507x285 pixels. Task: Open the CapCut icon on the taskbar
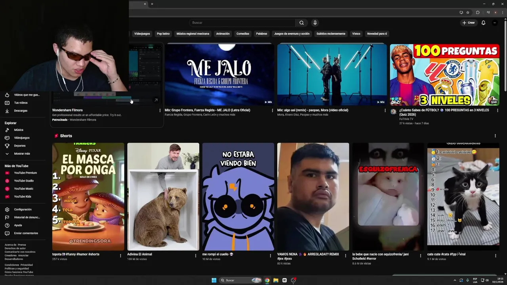[x=284, y=280]
